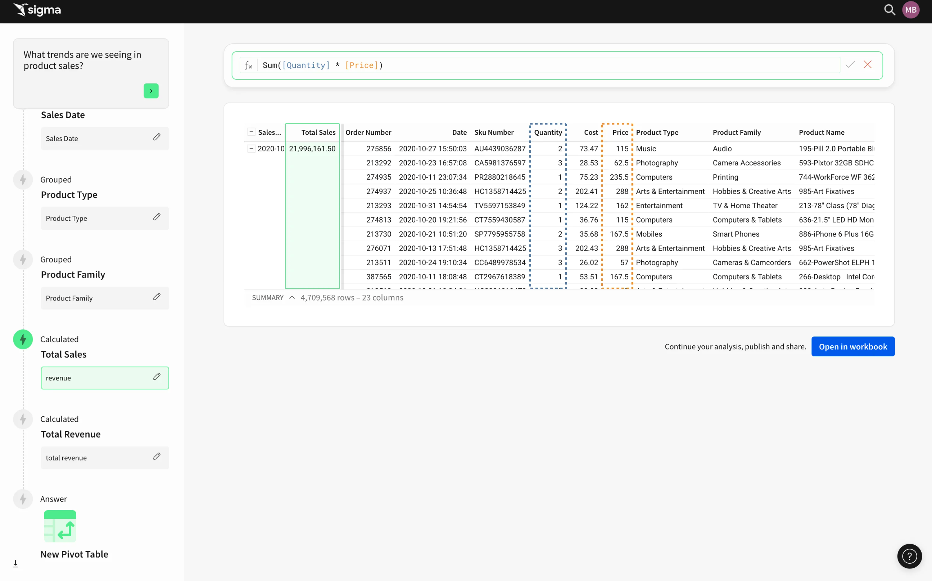Cancel the formula with the red X
The width and height of the screenshot is (932, 581).
867,65
